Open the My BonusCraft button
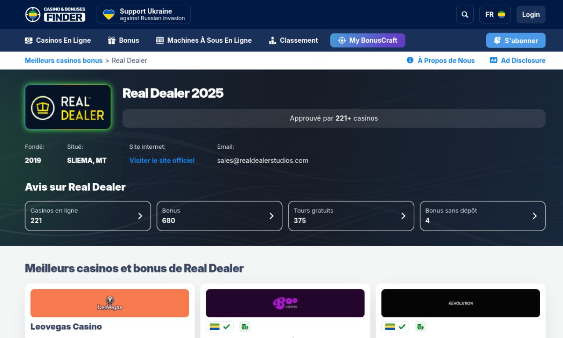Viewport: 563px width, 338px height. tap(368, 40)
